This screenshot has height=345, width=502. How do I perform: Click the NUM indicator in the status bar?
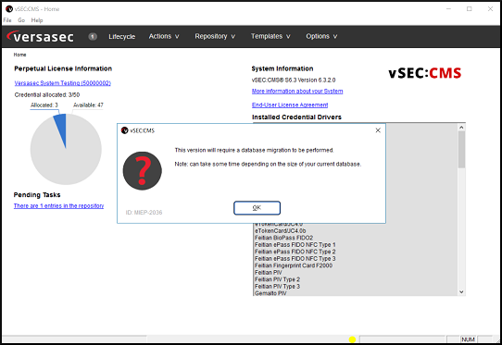pyautogui.click(x=468, y=339)
